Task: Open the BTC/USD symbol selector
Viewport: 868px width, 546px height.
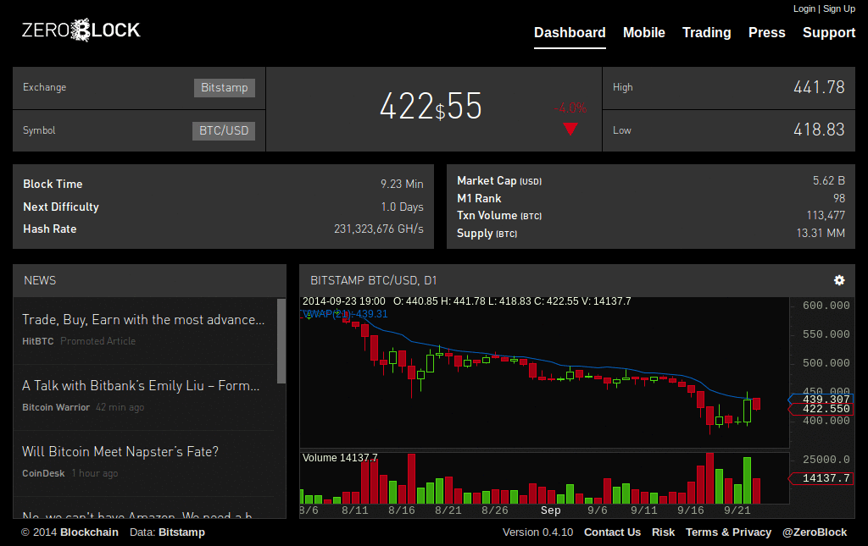Action: click(224, 131)
